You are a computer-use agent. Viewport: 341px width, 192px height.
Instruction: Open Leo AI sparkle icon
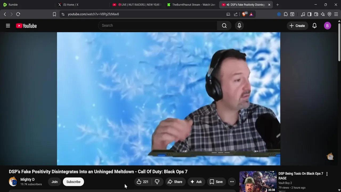(x=323, y=14)
